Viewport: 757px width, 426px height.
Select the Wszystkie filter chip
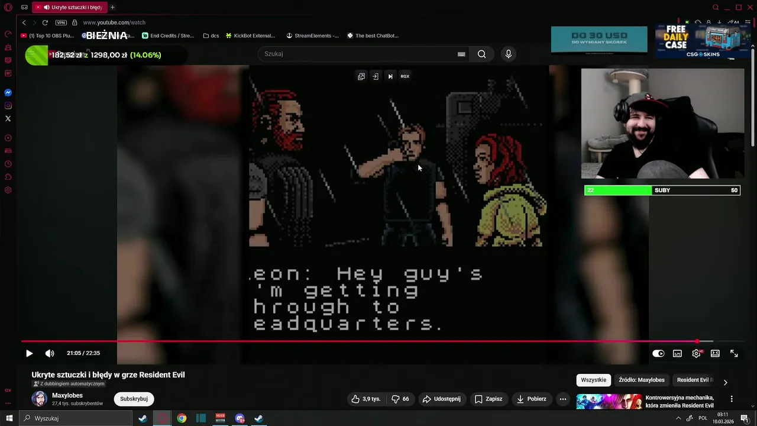click(x=594, y=380)
